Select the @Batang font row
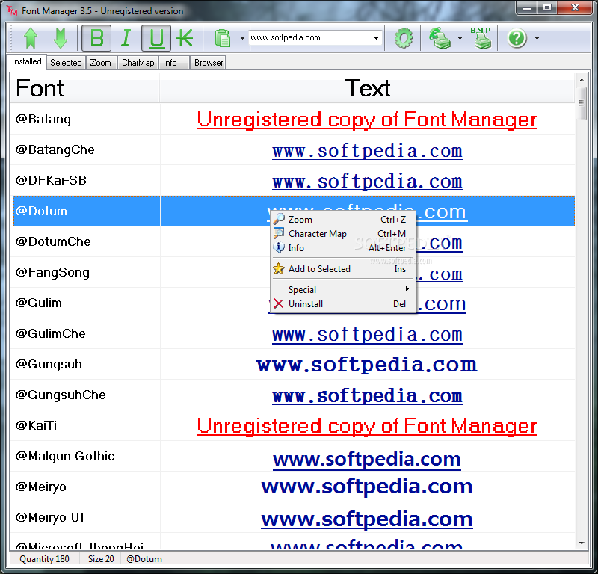The height and width of the screenshot is (574, 598). [x=292, y=119]
